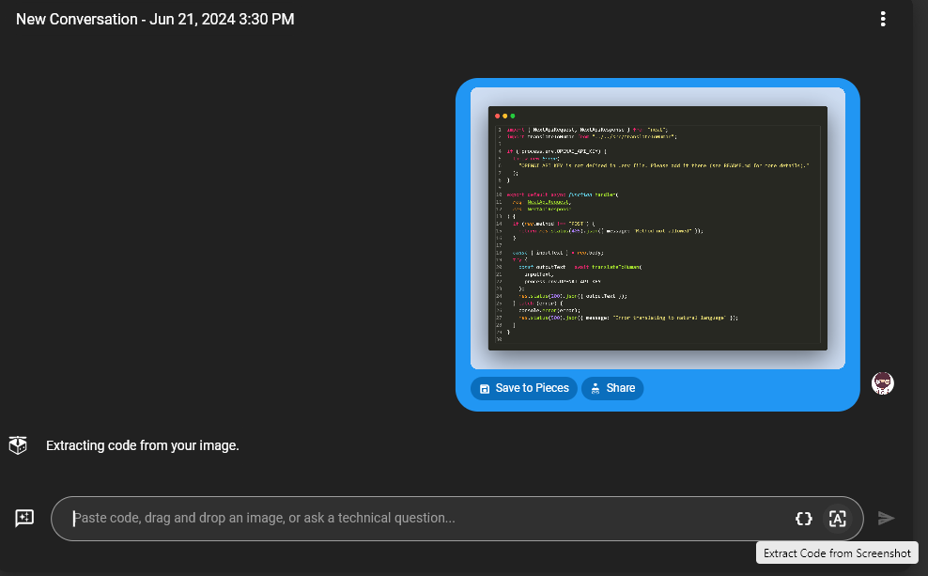This screenshot has width=928, height=576.
Task: Click the user avatar below the code card
Action: coord(882,382)
